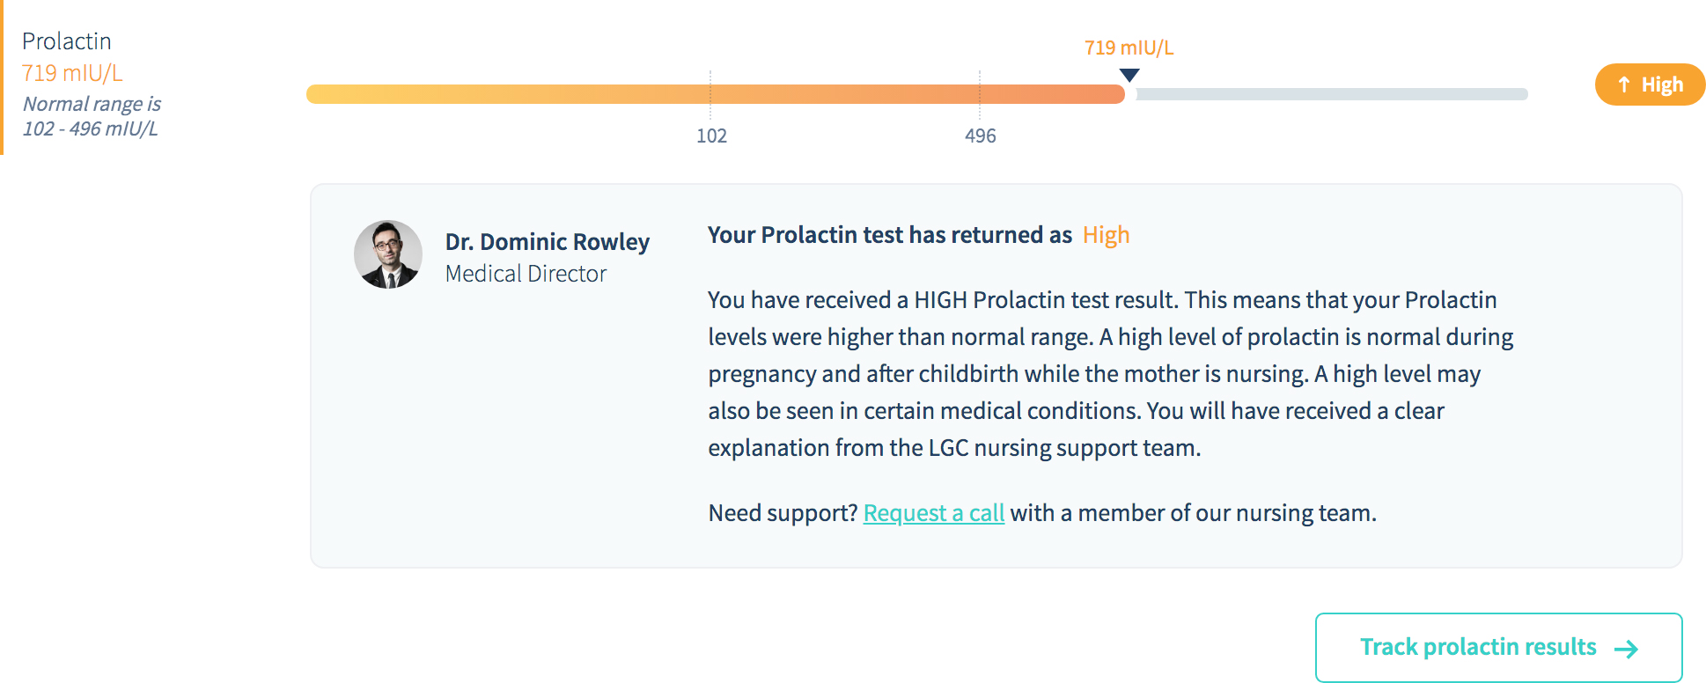Image resolution: width=1706 pixels, height=683 pixels.
Task: Click the Normal range is 102 - 496 text
Action: 91,116
